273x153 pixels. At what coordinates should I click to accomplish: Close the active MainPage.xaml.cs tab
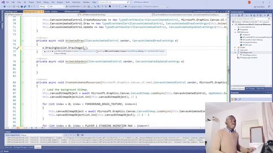tap(43, 11)
